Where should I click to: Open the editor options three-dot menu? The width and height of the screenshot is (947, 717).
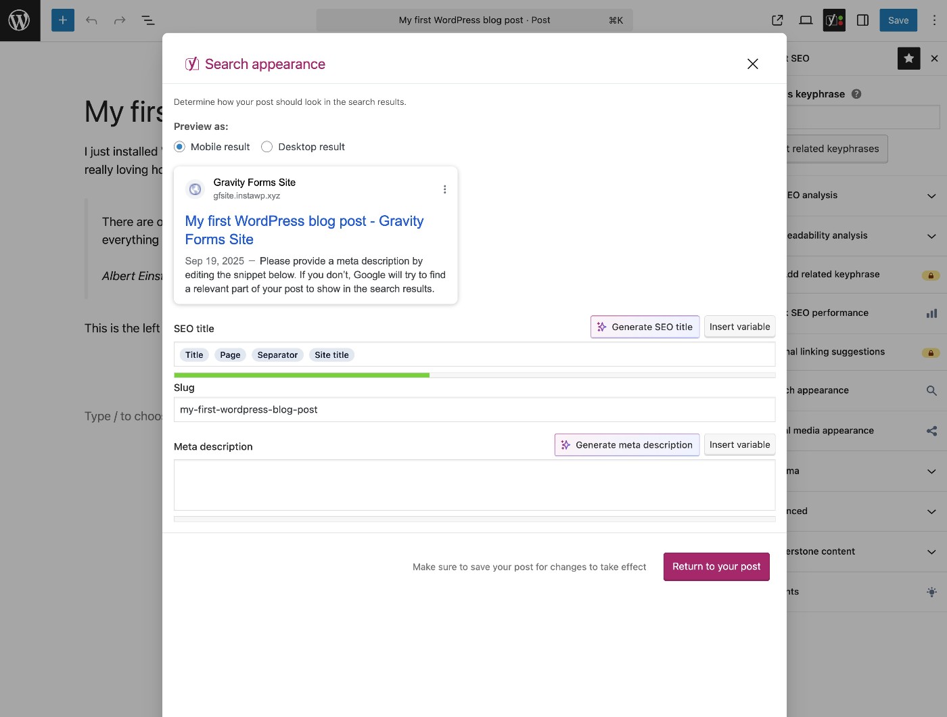934,20
